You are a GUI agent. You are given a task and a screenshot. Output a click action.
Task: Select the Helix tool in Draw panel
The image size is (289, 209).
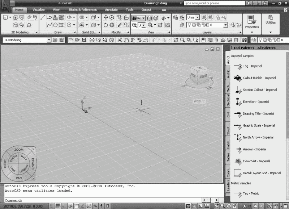point(62,17)
